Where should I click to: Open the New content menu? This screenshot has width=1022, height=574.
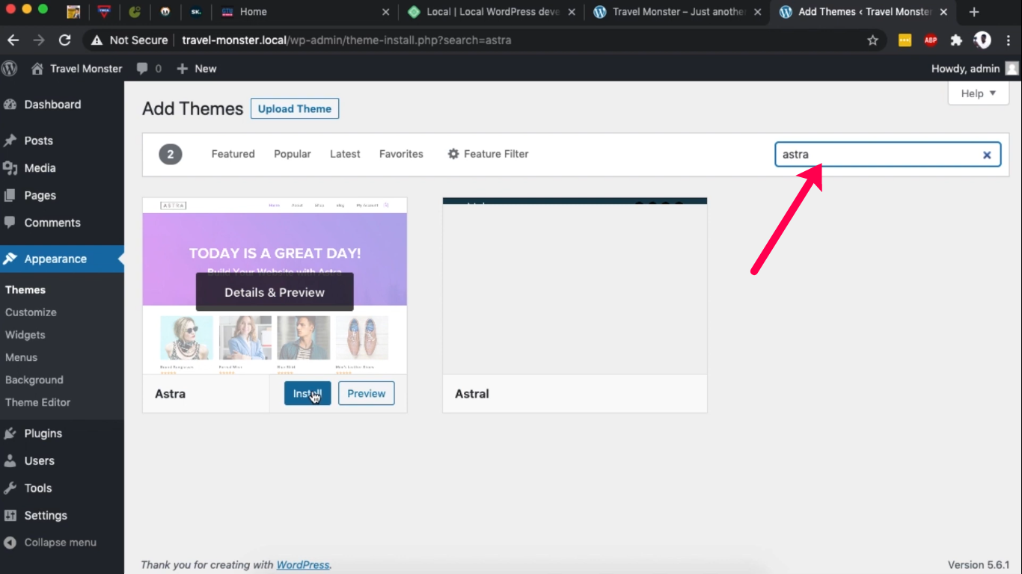[197, 69]
